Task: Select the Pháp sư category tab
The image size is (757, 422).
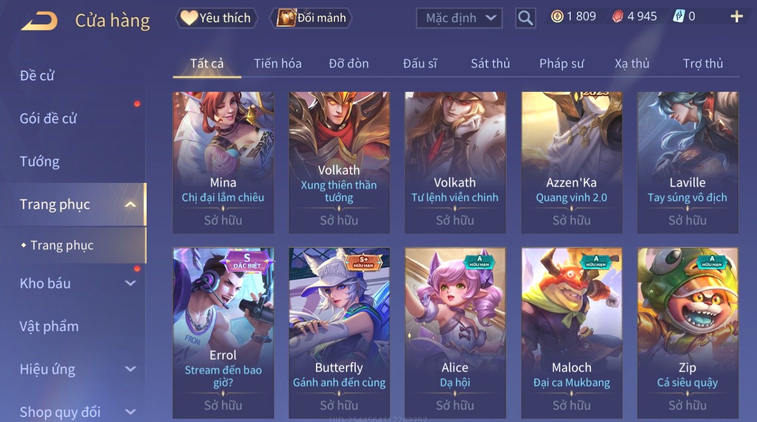Action: click(562, 64)
